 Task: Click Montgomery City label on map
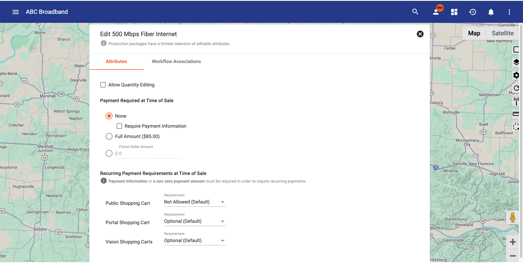point(467,142)
